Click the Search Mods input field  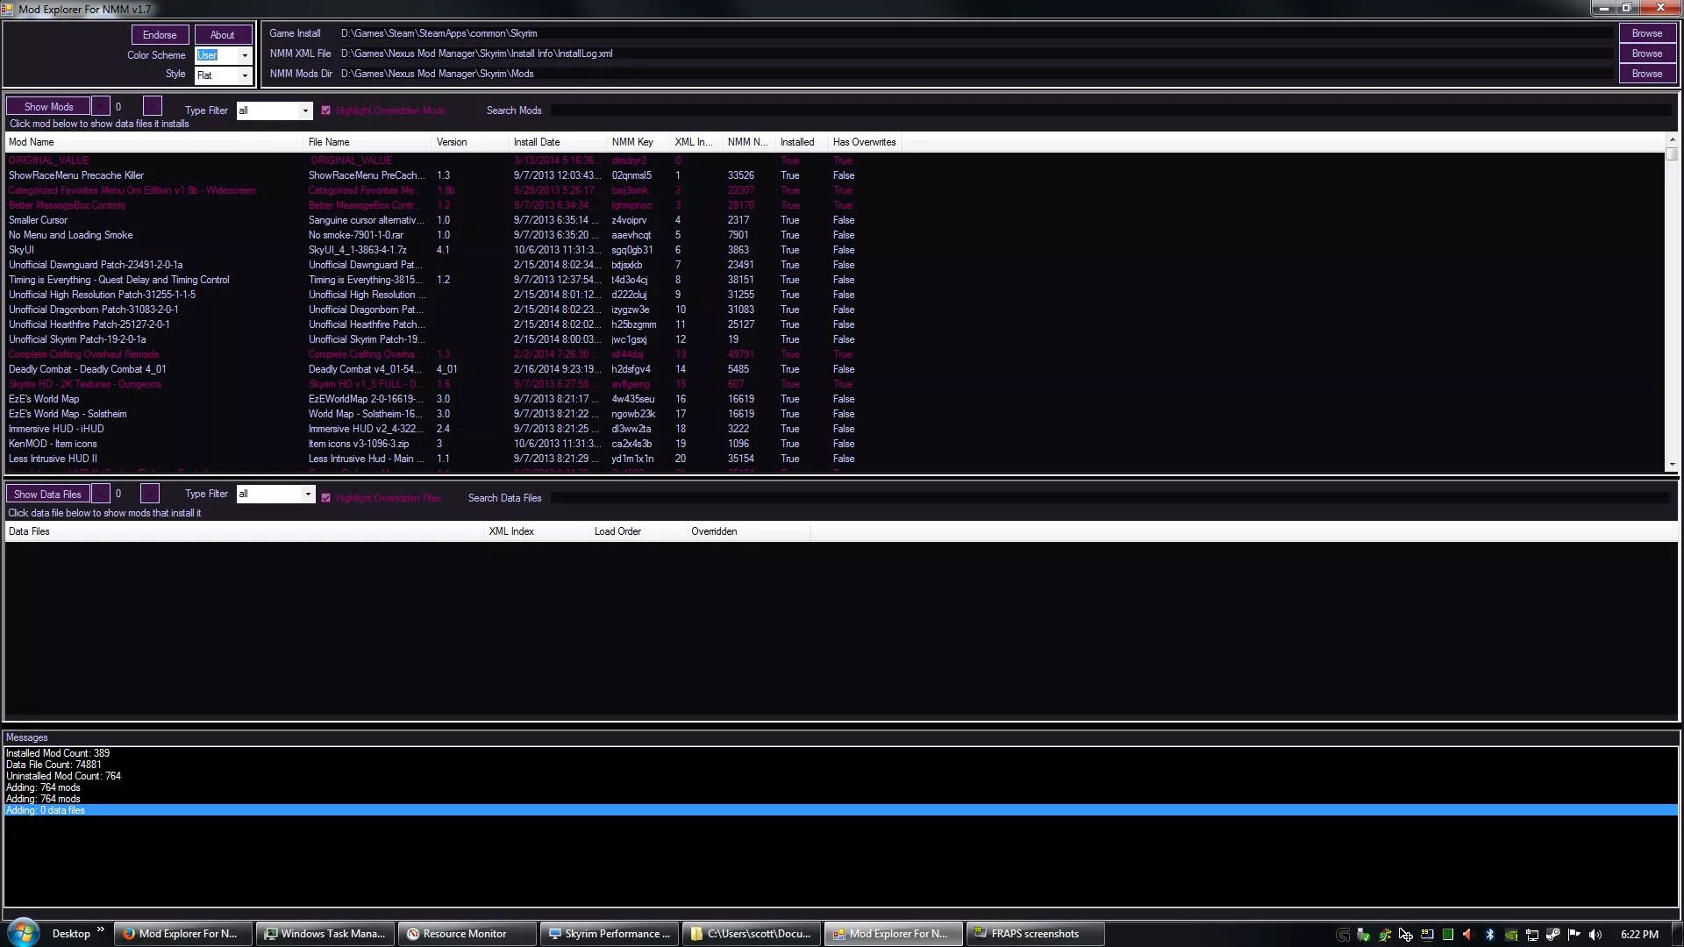pyautogui.click(x=1110, y=110)
